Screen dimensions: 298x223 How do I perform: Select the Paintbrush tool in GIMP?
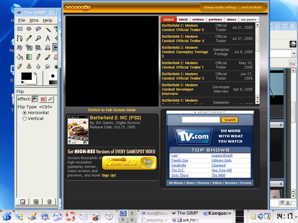click(x=47, y=57)
